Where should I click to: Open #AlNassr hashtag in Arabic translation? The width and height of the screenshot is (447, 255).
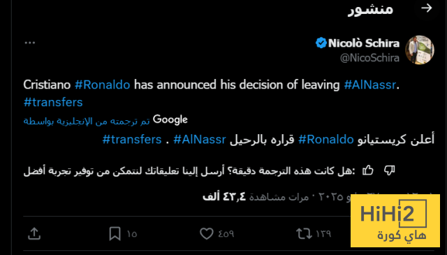tap(200, 140)
